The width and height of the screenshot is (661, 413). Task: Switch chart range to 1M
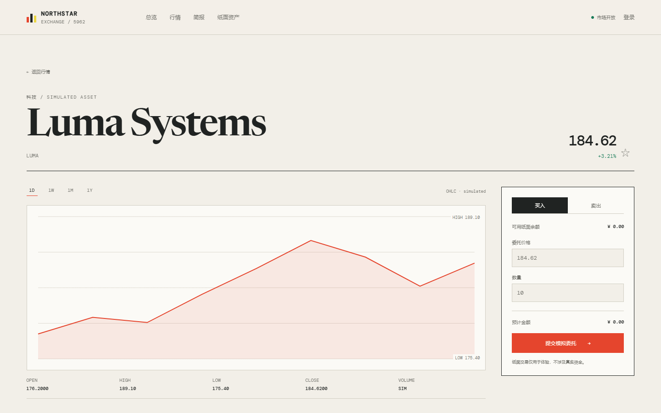coord(70,190)
